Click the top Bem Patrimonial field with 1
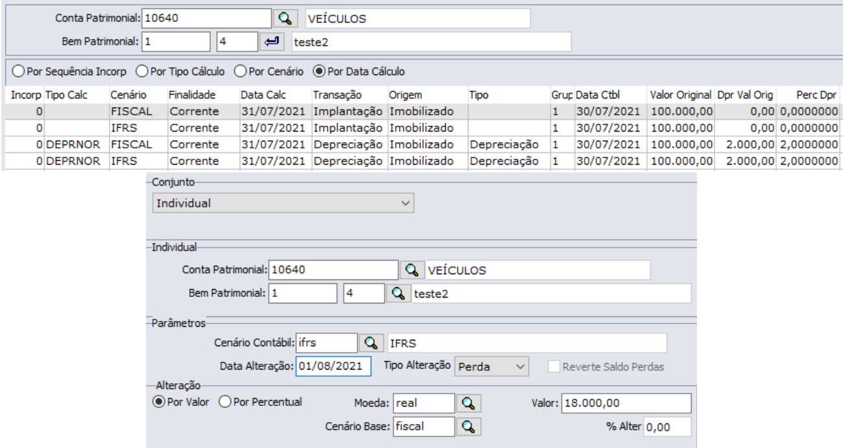This screenshot has width=843, height=448. click(x=176, y=43)
